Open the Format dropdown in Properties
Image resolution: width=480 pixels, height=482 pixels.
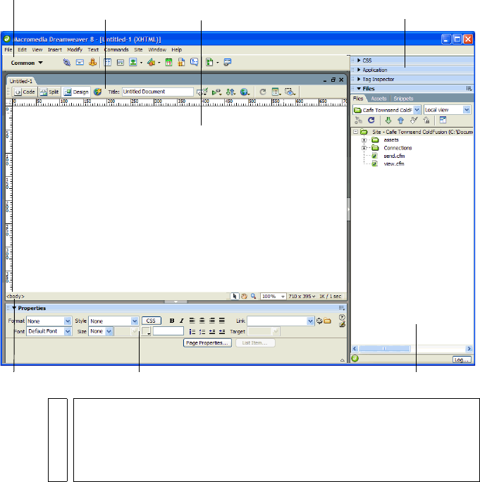(49, 321)
